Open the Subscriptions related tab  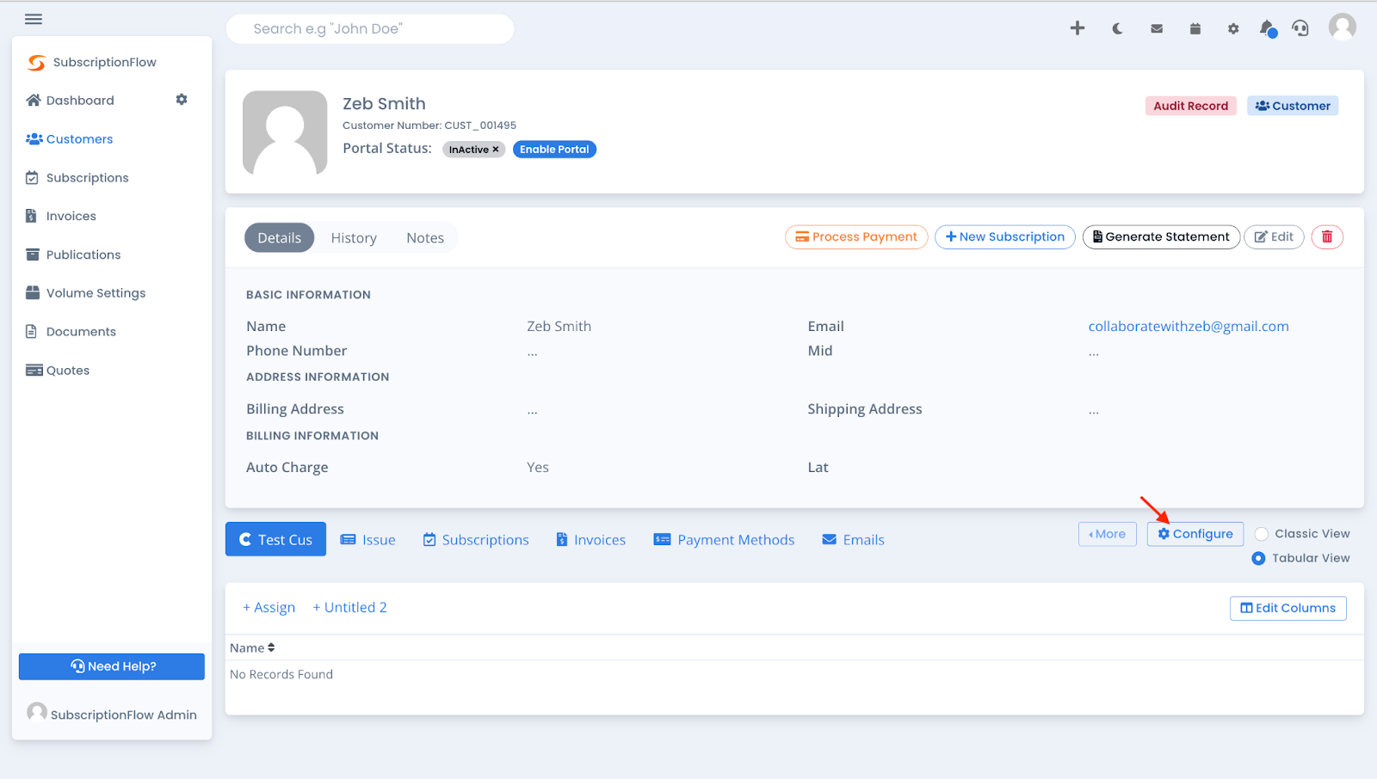pos(476,540)
